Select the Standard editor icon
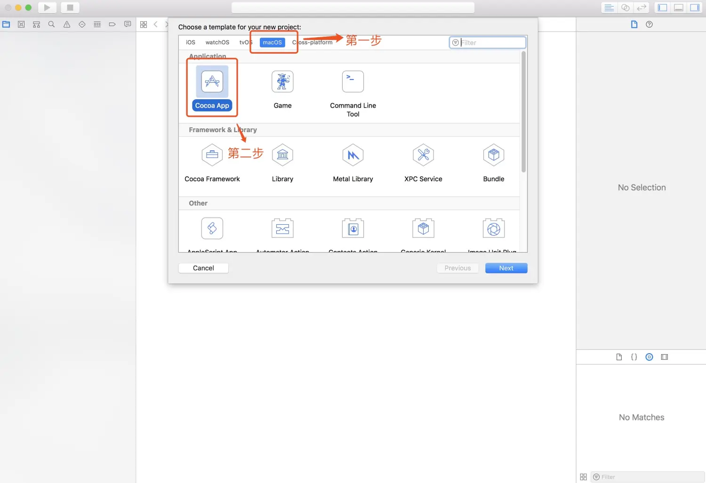 609,8
